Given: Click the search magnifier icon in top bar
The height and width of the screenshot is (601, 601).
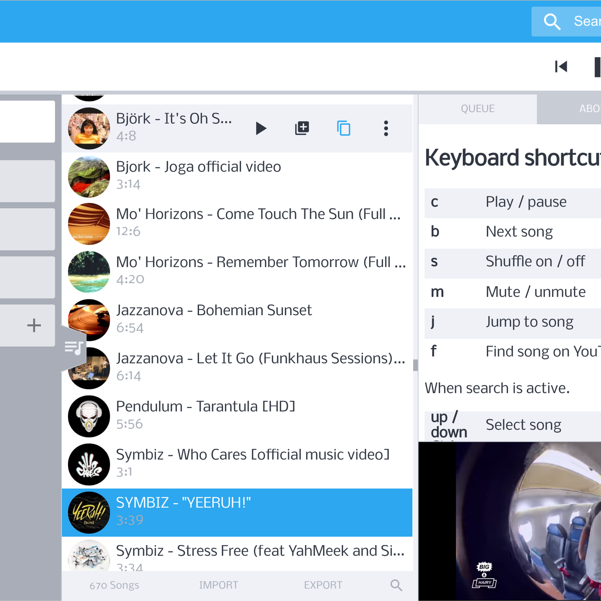Looking at the screenshot, I should tap(552, 21).
